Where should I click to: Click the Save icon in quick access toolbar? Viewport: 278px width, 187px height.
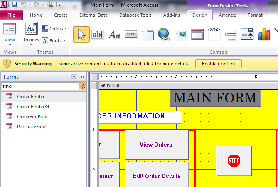[15, 5]
